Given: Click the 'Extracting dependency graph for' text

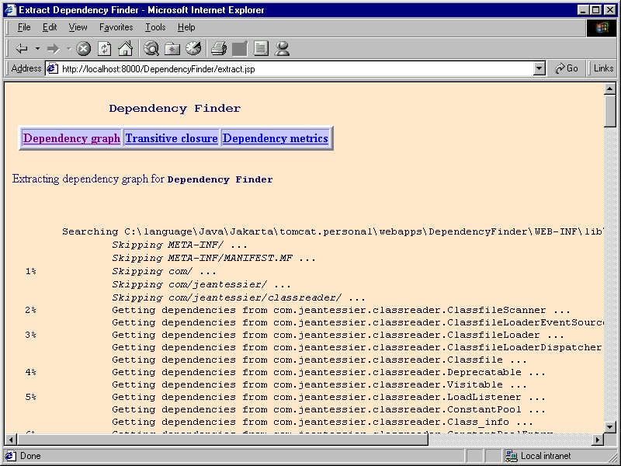Looking at the screenshot, I should coord(88,179).
